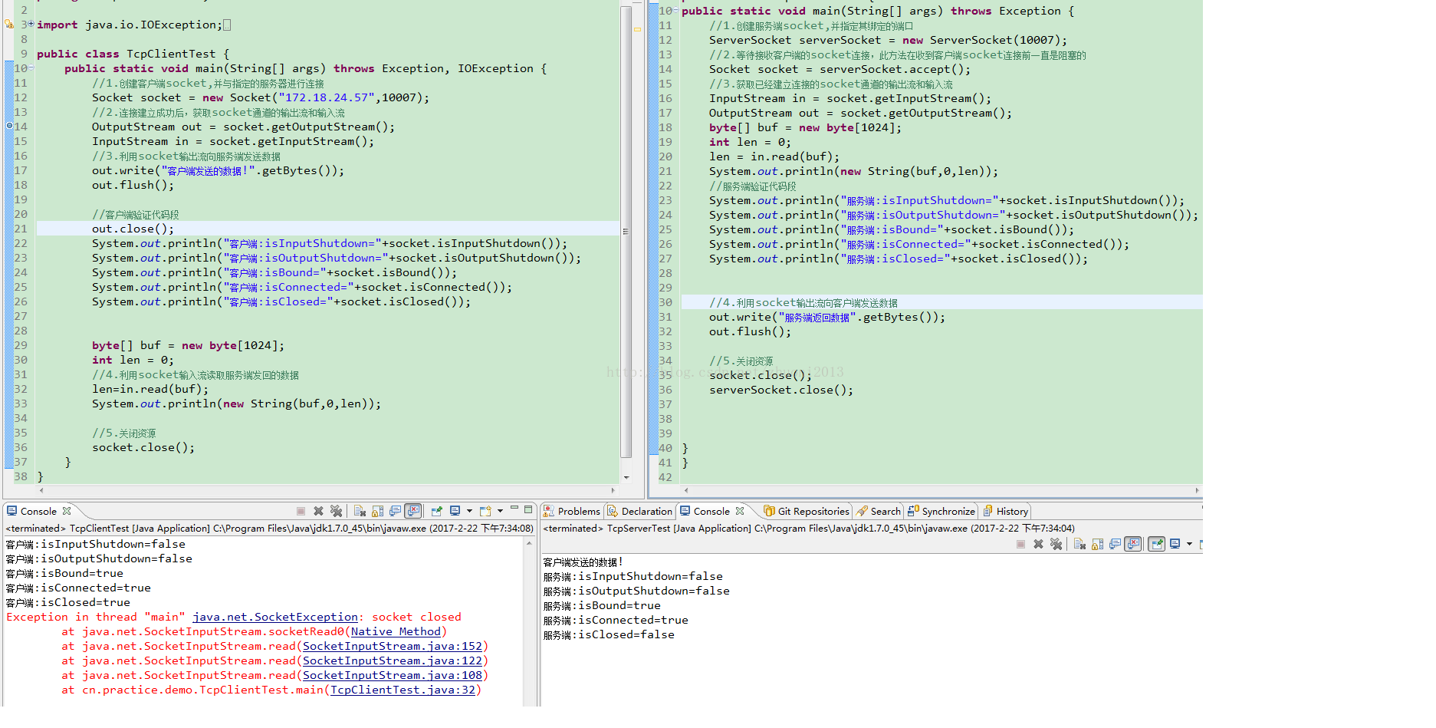Open TcpClientTest.java:32 link
This screenshot has width=1436, height=728.
403,690
